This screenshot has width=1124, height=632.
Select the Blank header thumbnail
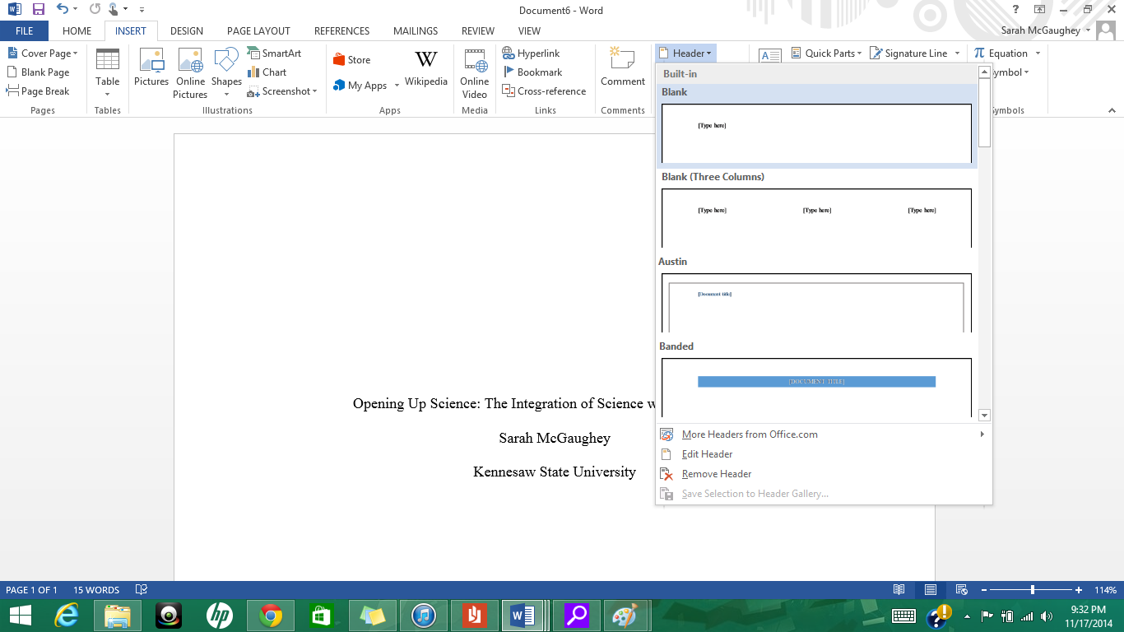click(x=816, y=133)
